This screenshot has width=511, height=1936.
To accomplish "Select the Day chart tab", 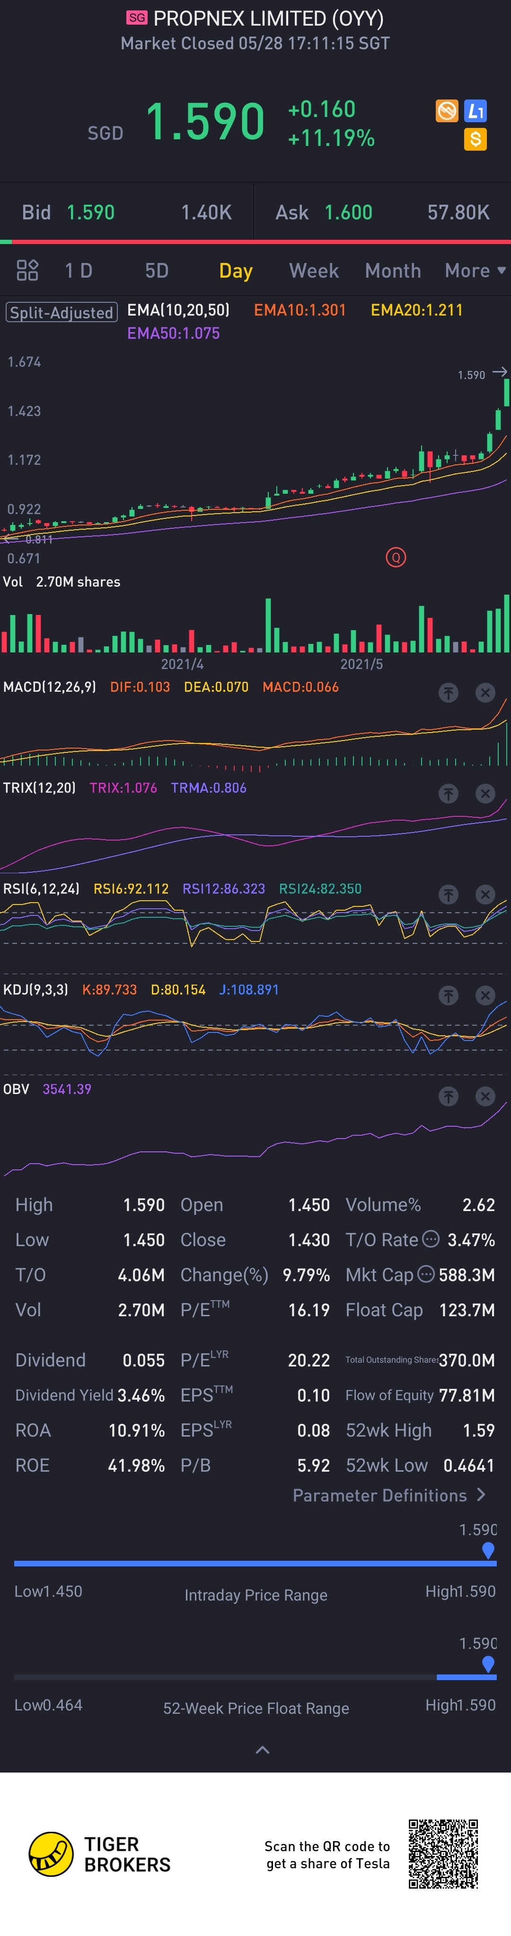I will coord(236,271).
